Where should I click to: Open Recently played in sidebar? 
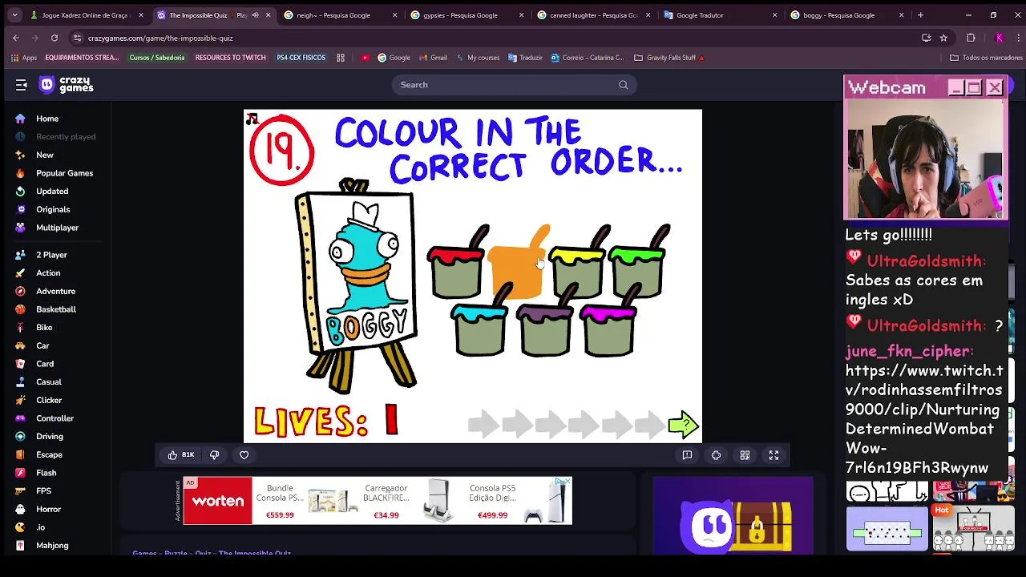click(x=66, y=137)
